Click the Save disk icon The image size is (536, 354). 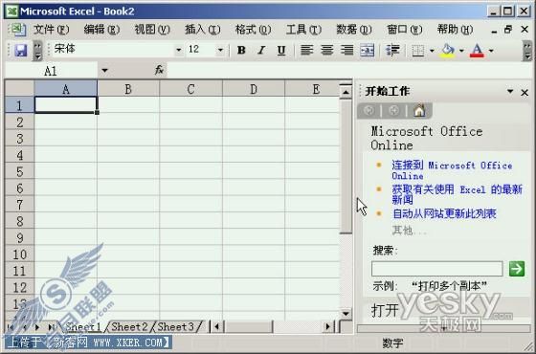(20, 50)
